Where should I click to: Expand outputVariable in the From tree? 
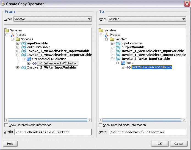click(18, 47)
